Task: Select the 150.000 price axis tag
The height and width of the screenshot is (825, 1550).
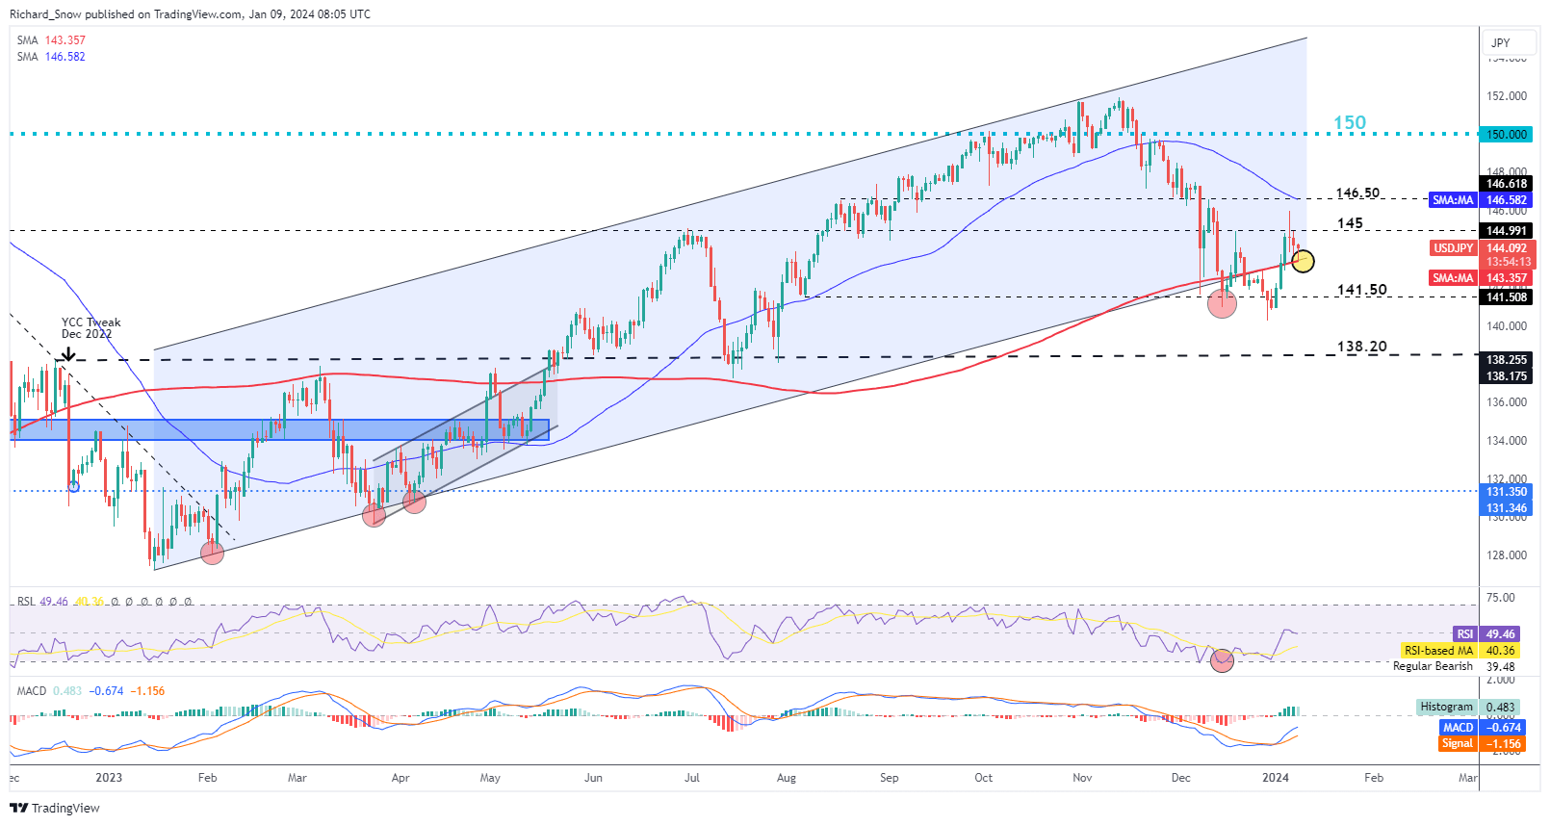Action: [1507, 135]
